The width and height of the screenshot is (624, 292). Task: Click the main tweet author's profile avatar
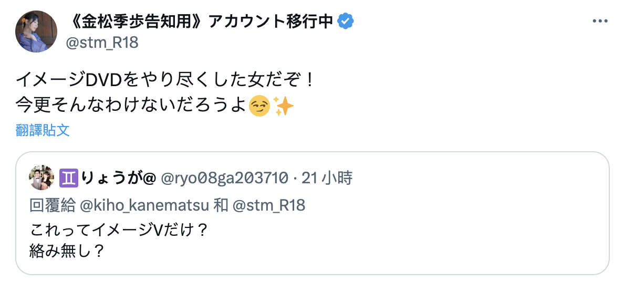[36, 32]
